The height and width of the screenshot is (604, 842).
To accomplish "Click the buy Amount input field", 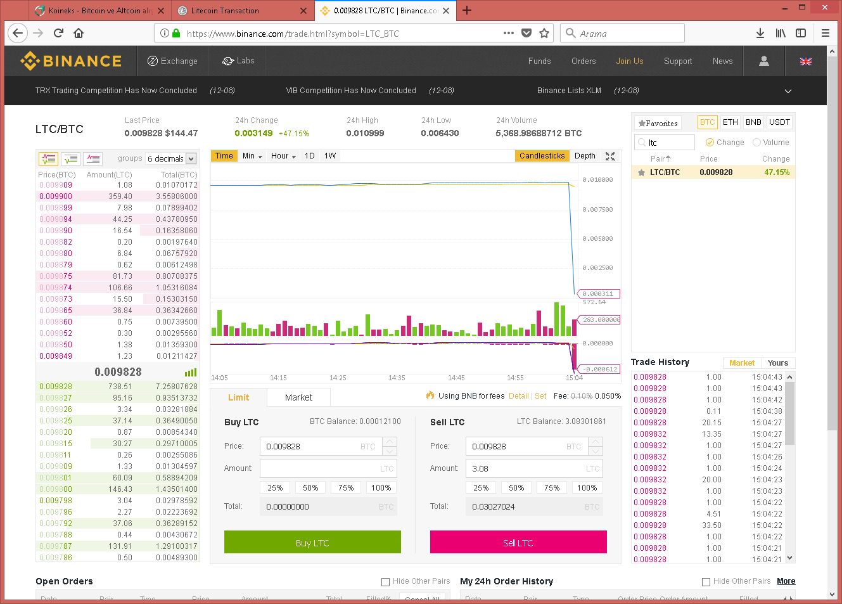I will click(x=329, y=468).
